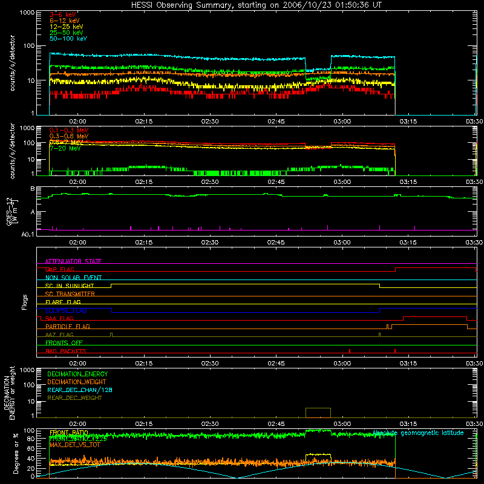
Task: Click the Flags vertical axis title
Action: click(24, 302)
